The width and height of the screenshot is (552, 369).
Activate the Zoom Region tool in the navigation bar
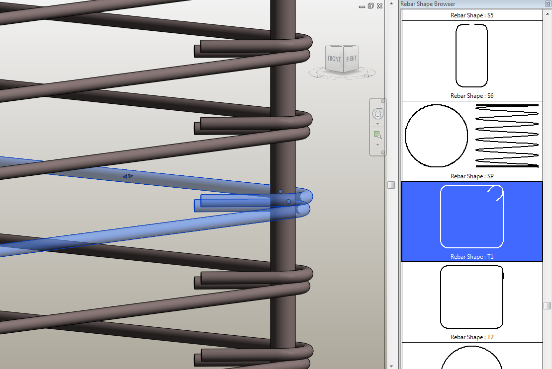click(378, 135)
